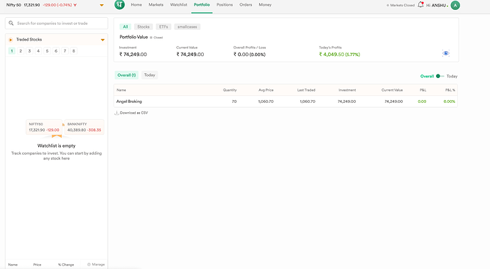The image size is (490, 269).
Task: Click the Dhan logo icon
Action: (x=119, y=5)
